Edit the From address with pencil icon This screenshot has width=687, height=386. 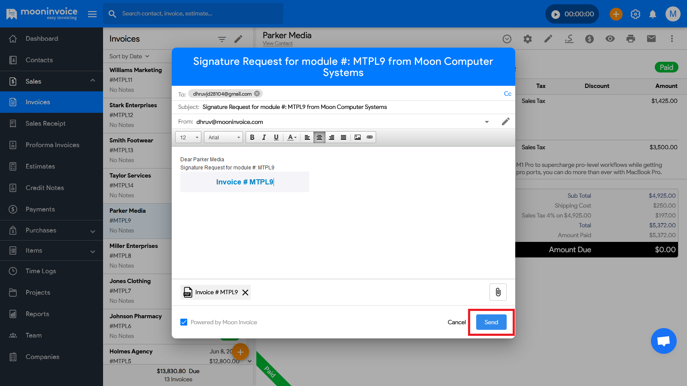click(506, 121)
